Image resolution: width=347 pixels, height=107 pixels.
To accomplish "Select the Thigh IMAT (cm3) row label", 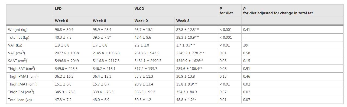I will tap(22, 84).
